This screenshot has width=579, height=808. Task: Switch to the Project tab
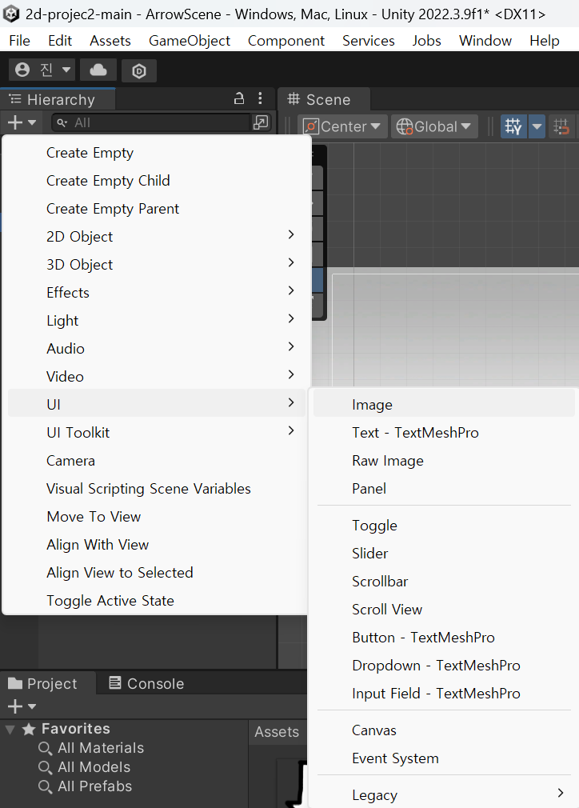click(x=48, y=684)
